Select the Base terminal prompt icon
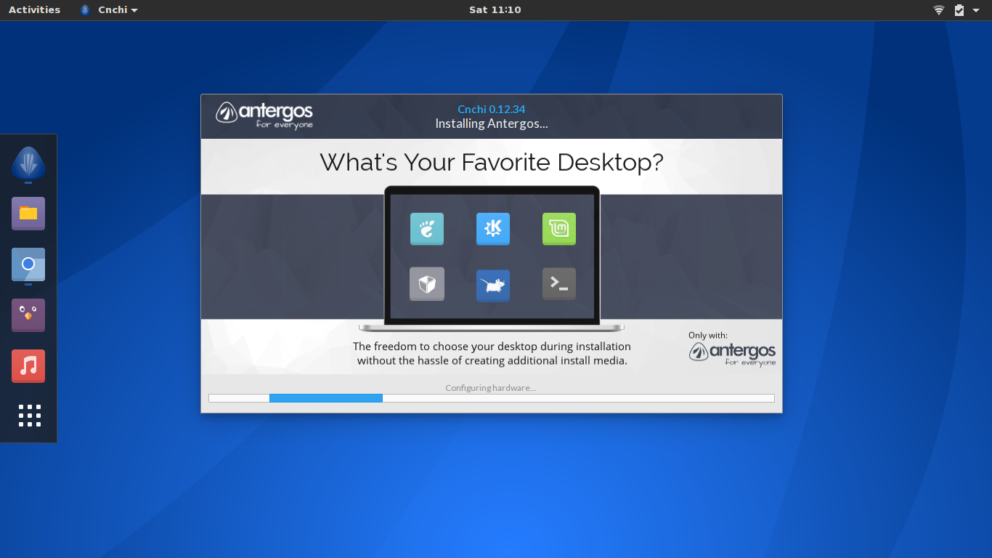The width and height of the screenshot is (992, 558). (558, 284)
